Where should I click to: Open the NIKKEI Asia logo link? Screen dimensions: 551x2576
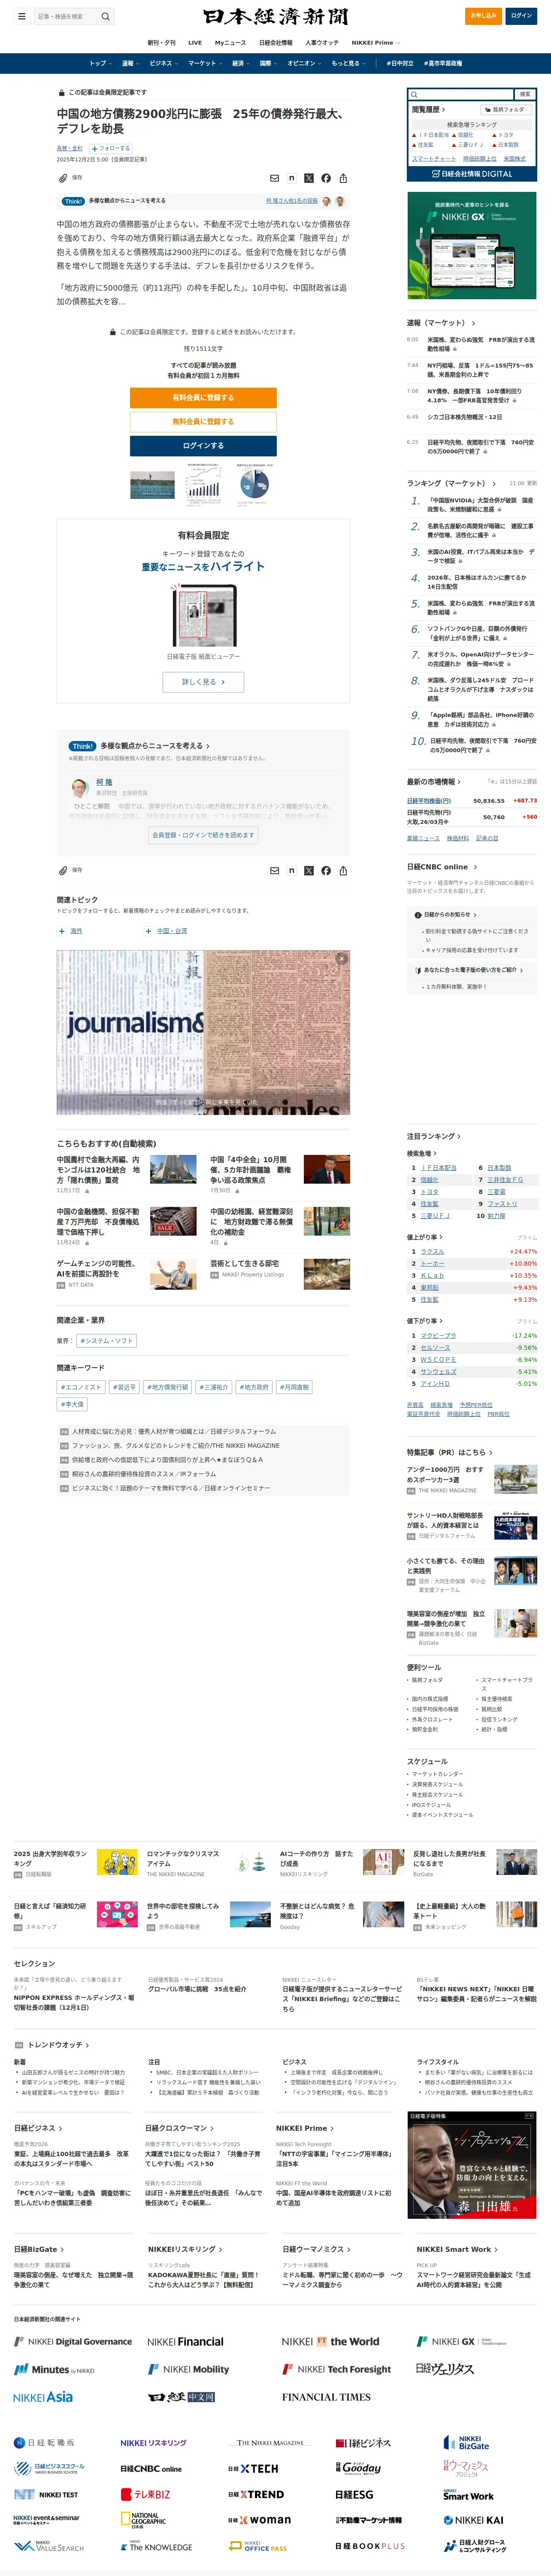(x=43, y=2397)
